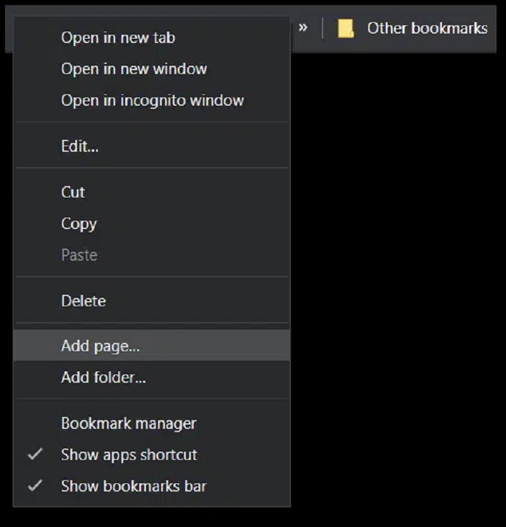Cut the selected bookmark
The width and height of the screenshot is (506, 527).
[x=73, y=192]
